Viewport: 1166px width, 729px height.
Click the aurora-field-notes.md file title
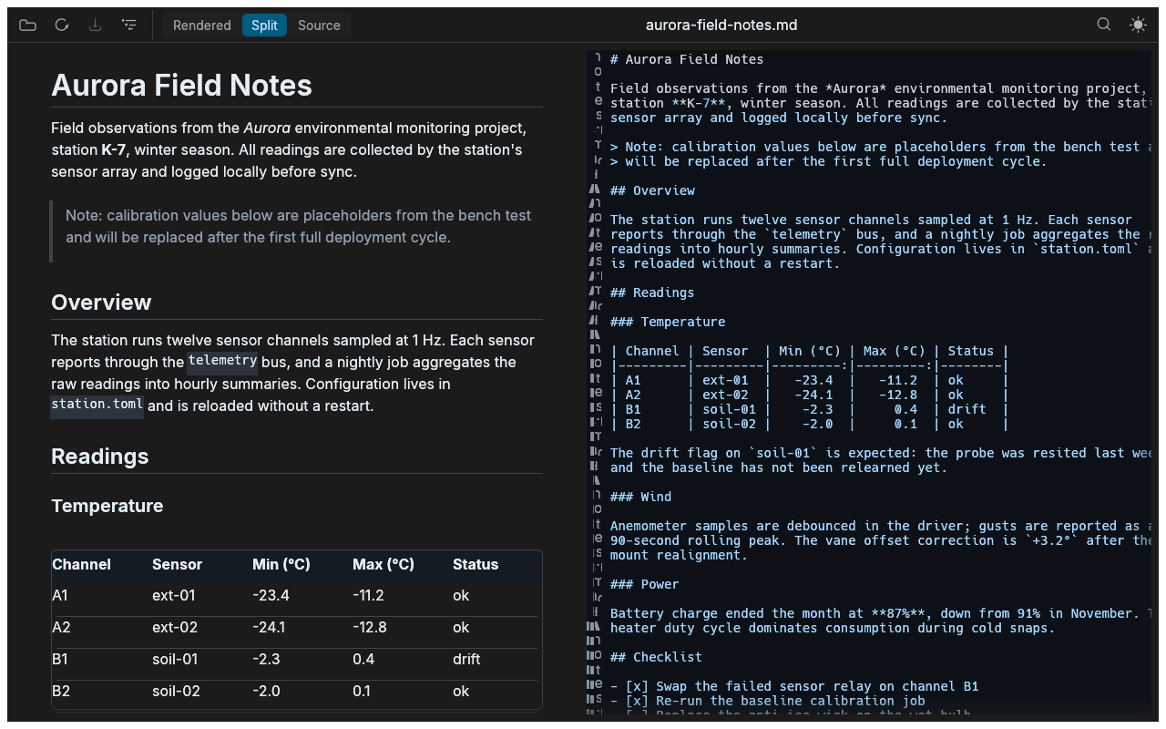click(x=721, y=26)
